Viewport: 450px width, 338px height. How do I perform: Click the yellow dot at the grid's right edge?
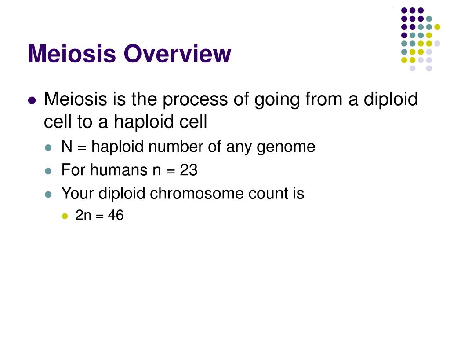click(437, 27)
